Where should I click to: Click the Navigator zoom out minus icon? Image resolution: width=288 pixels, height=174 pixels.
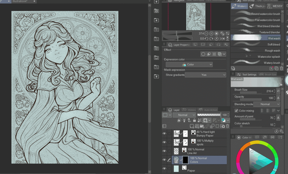(207, 34)
